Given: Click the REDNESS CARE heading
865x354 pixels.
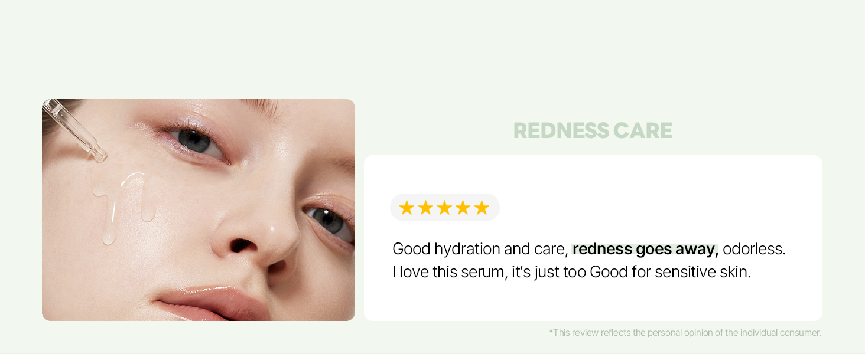Looking at the screenshot, I should coord(593,130).
